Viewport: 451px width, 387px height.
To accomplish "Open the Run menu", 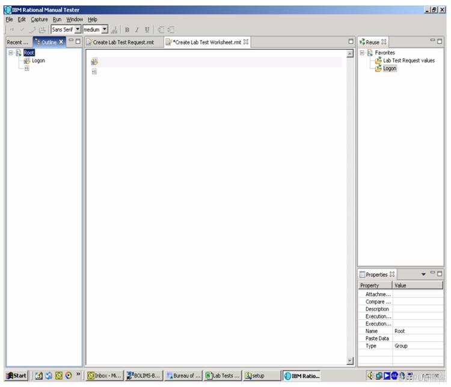I will pyautogui.click(x=57, y=19).
